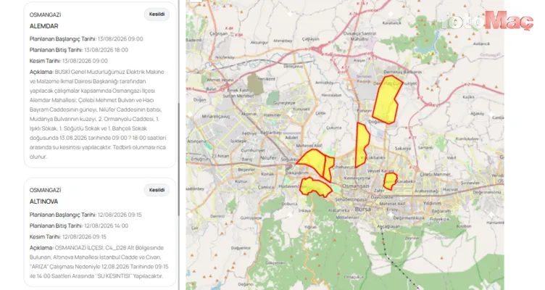
Task: Click the Kesildi badge on ALTINOVA card
Action: [x=157, y=190]
